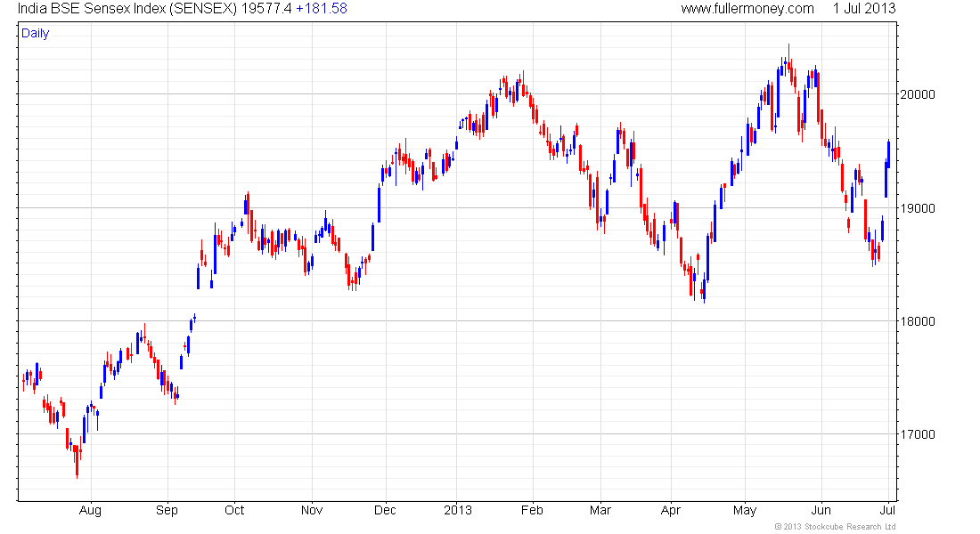Screen dimensions: 980x534
Task: Click the Jun month label
Action: [x=821, y=510]
